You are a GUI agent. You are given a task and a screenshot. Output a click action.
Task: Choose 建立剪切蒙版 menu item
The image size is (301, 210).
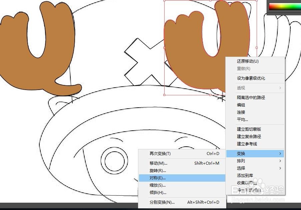pyautogui.click(x=255, y=129)
